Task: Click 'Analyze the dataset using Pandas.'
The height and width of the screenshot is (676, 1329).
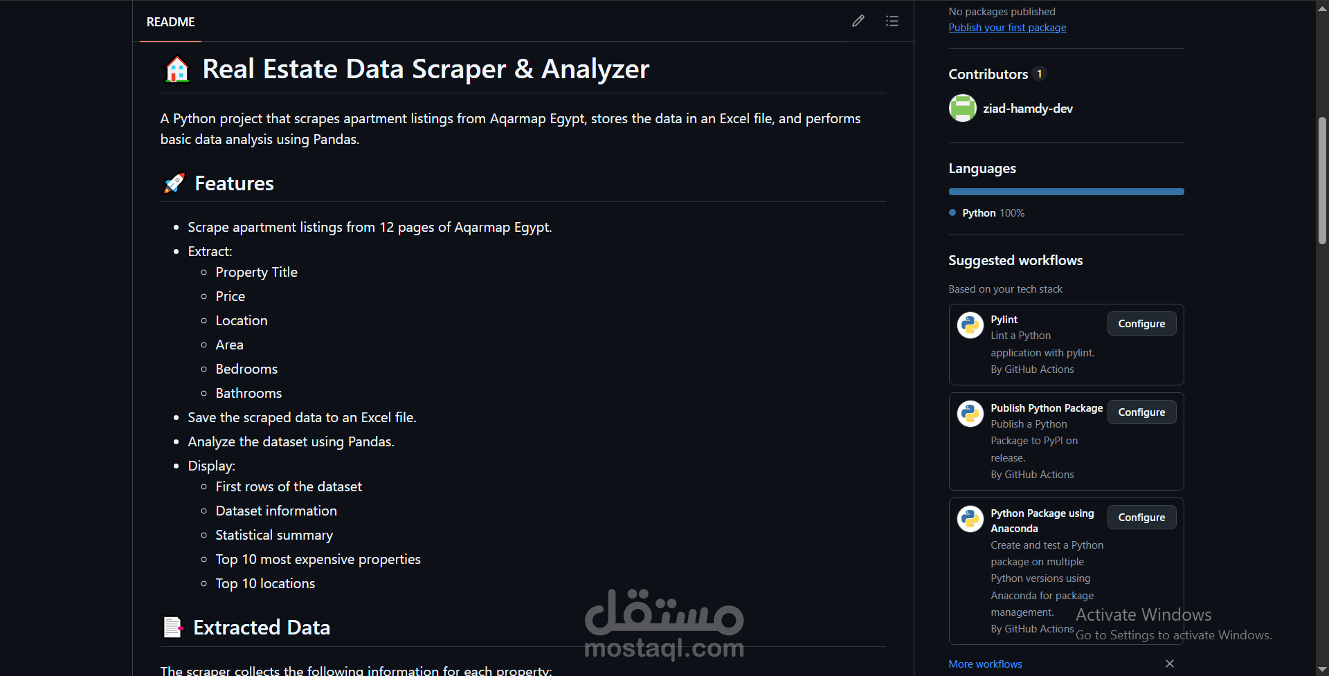Action: point(291,442)
